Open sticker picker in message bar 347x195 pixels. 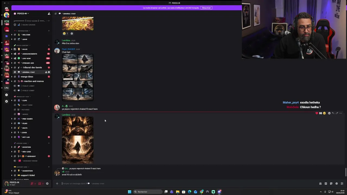331,183
